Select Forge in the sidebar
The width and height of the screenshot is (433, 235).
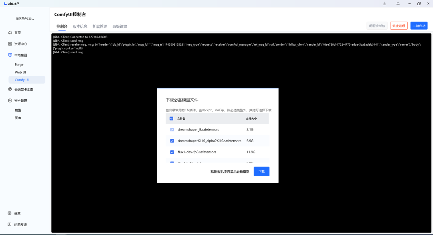tap(19, 64)
